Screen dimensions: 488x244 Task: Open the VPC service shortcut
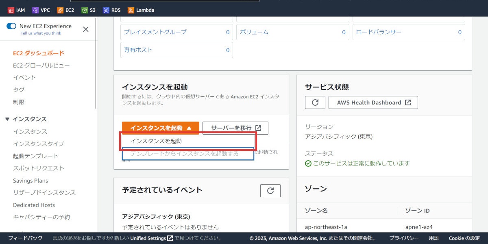[x=41, y=10]
